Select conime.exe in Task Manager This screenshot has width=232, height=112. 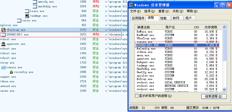[x=177, y=42]
